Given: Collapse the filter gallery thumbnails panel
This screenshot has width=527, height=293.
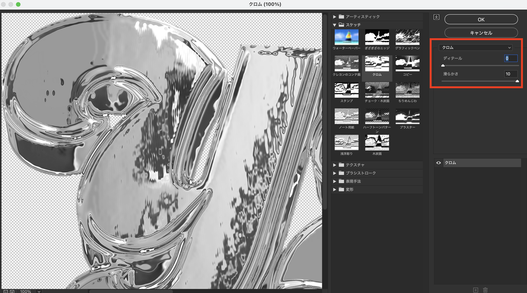Looking at the screenshot, I should [x=436, y=17].
